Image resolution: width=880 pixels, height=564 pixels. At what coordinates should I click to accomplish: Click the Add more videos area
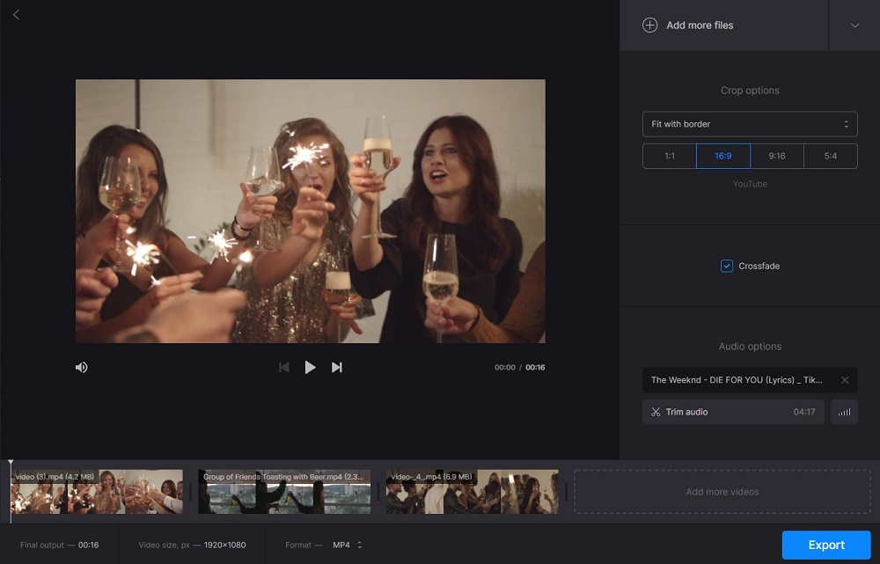pos(722,492)
